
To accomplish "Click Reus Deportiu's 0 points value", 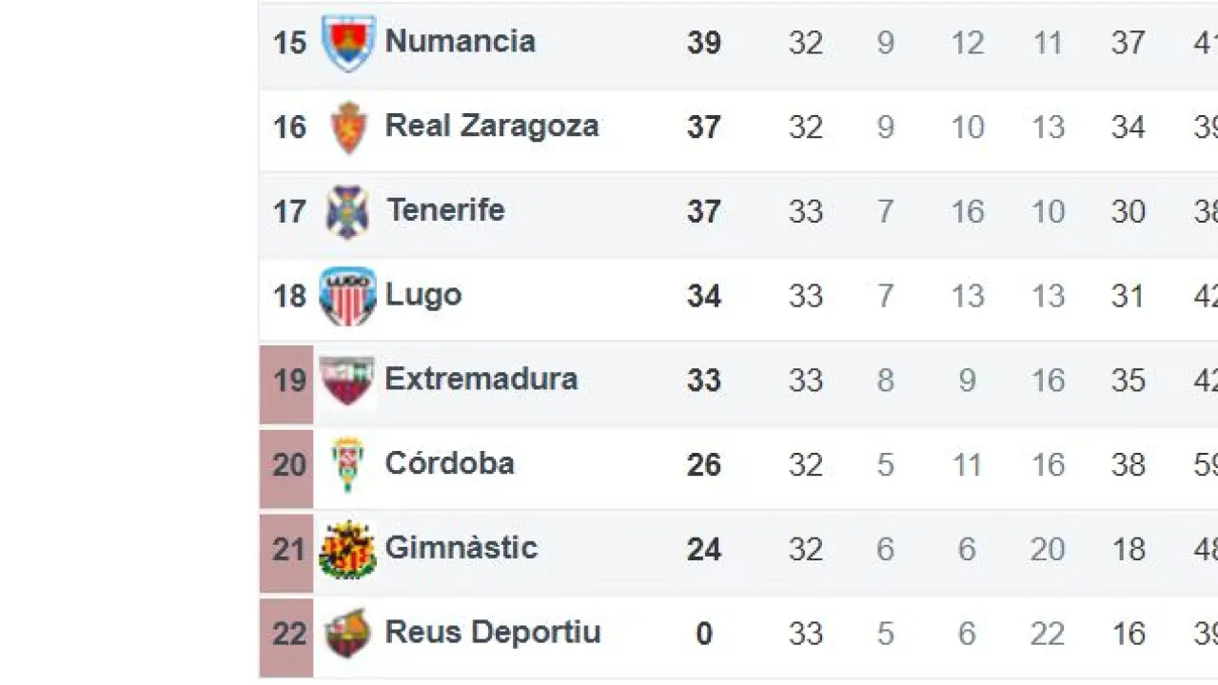I will [704, 634].
